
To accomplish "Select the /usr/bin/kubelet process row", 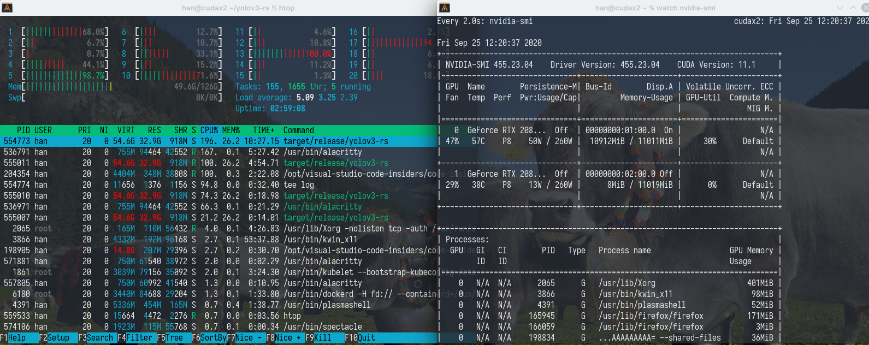I will (x=218, y=272).
